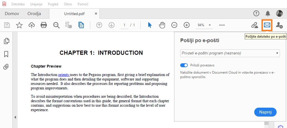Image resolution: width=287 pixels, height=128 pixels.
Task: Switch to the Domov tab
Action: pos(12,13)
